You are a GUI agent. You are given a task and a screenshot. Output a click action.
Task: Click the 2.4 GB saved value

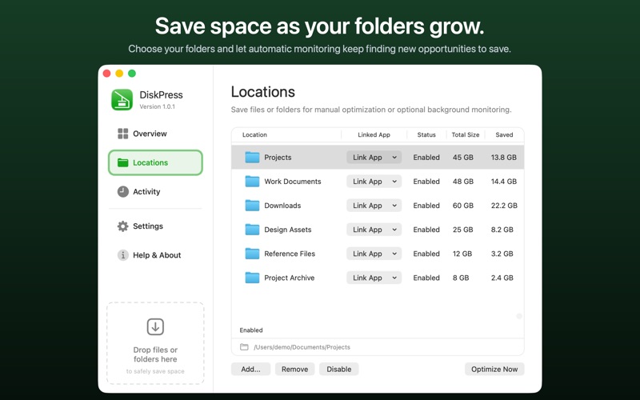tap(502, 278)
